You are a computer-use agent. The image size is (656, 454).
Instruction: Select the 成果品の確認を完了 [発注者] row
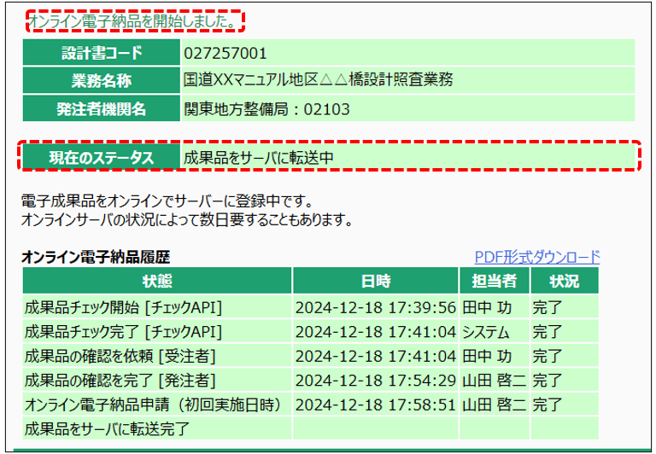[x=120, y=380]
